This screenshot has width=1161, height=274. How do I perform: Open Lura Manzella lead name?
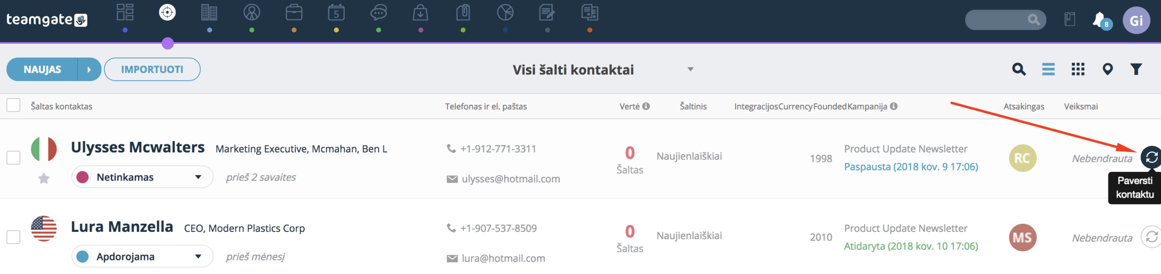tap(122, 227)
